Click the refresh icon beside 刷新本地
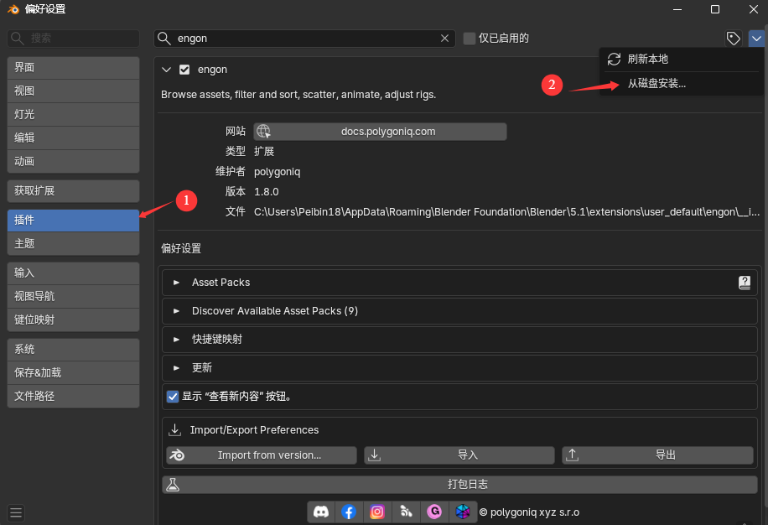 click(615, 60)
